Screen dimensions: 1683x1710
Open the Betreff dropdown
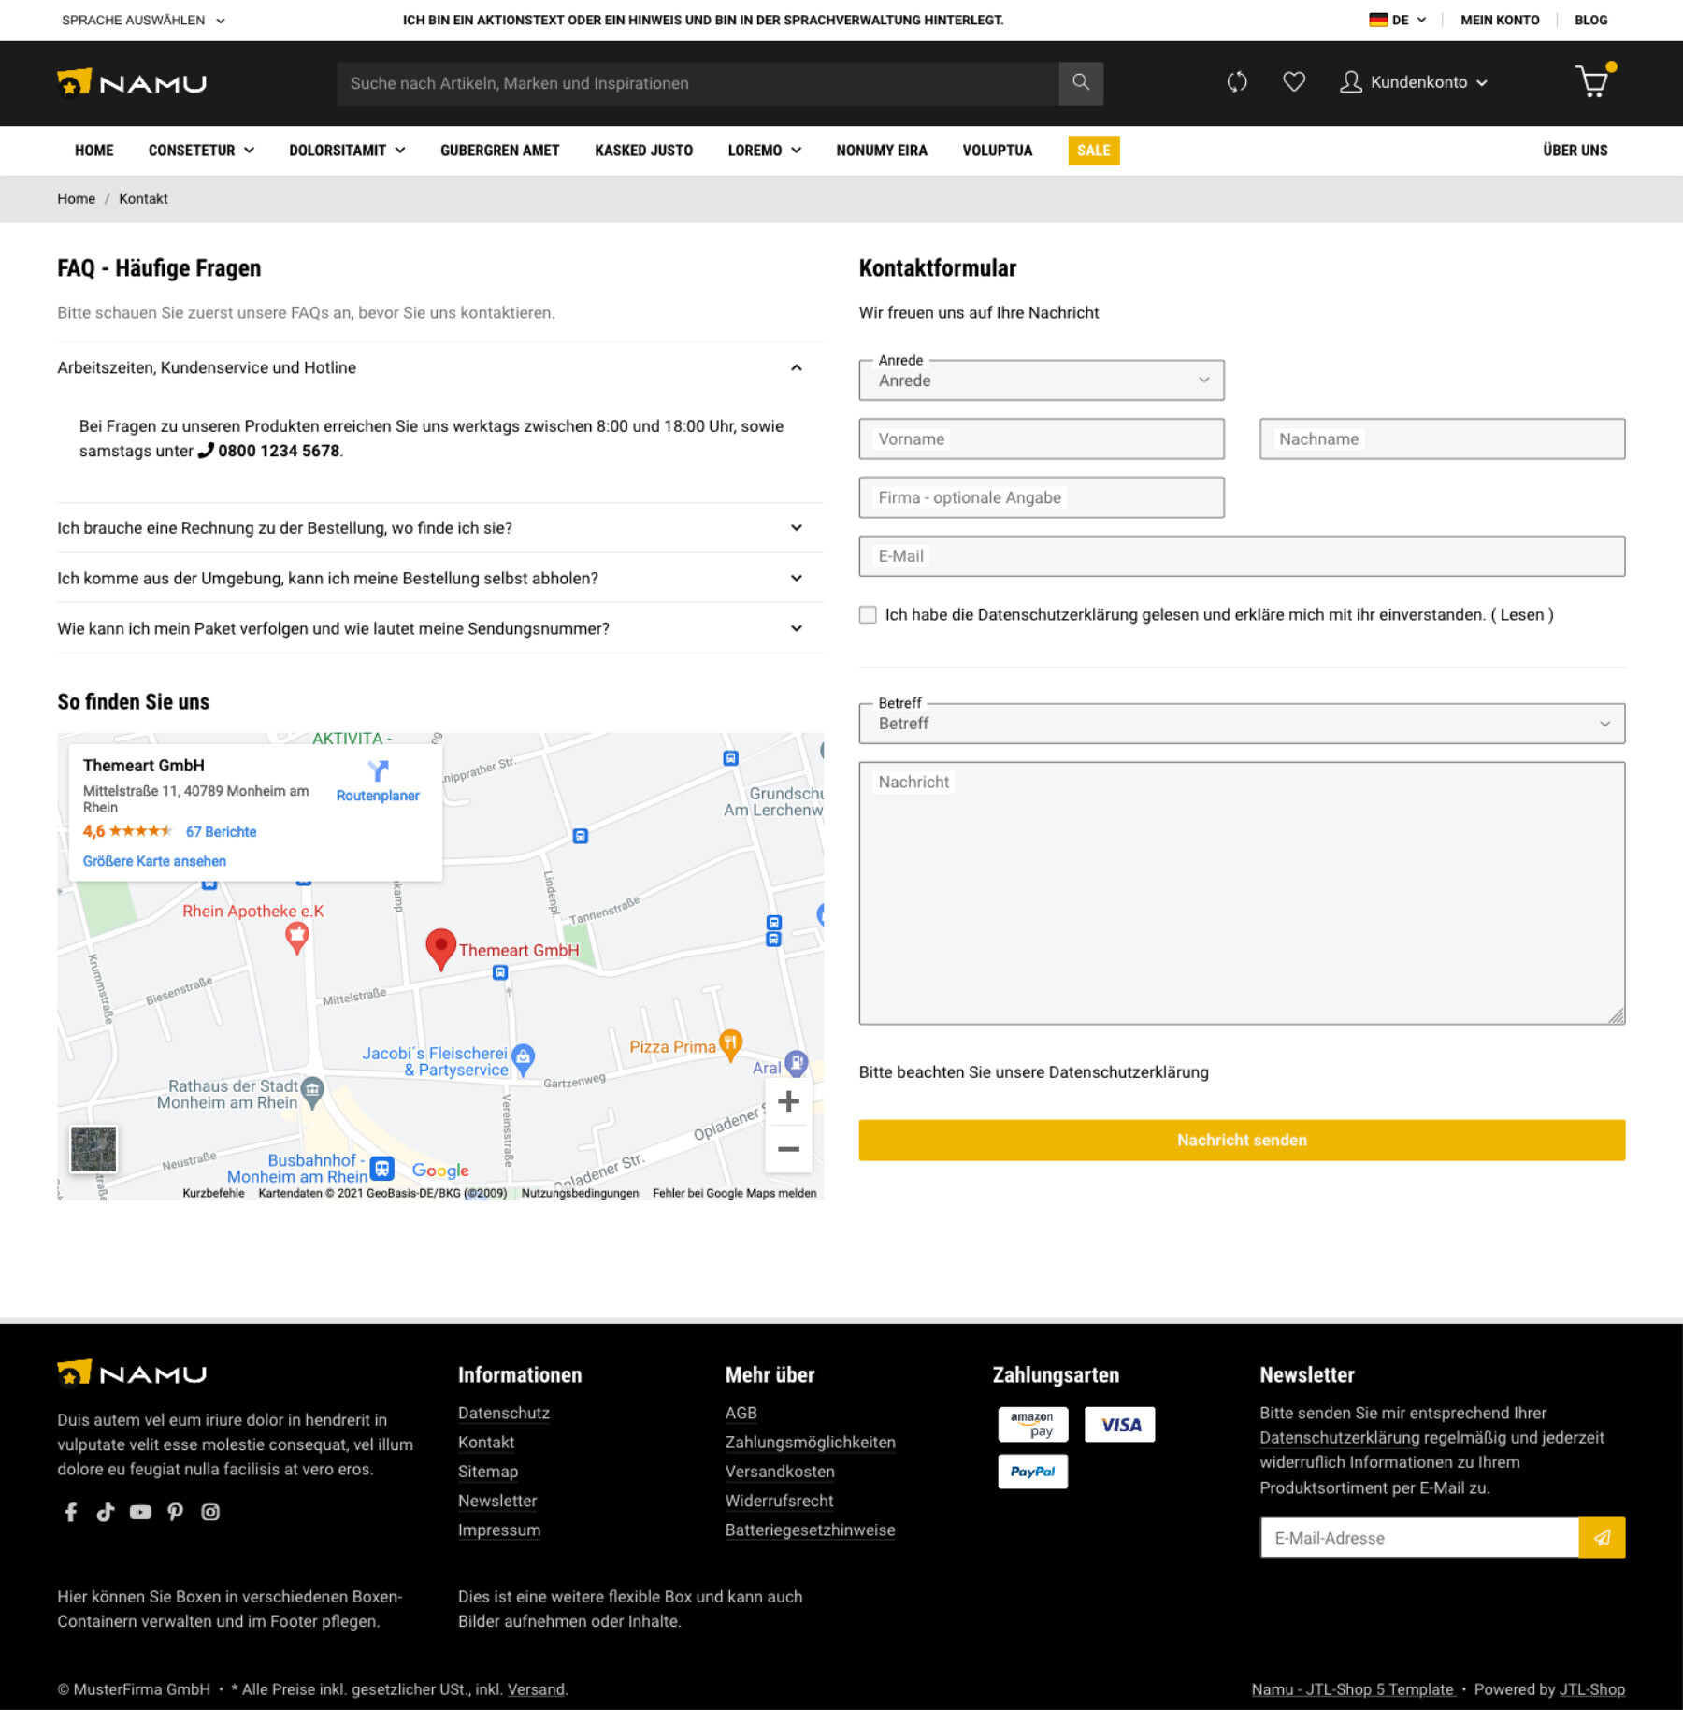click(1242, 722)
